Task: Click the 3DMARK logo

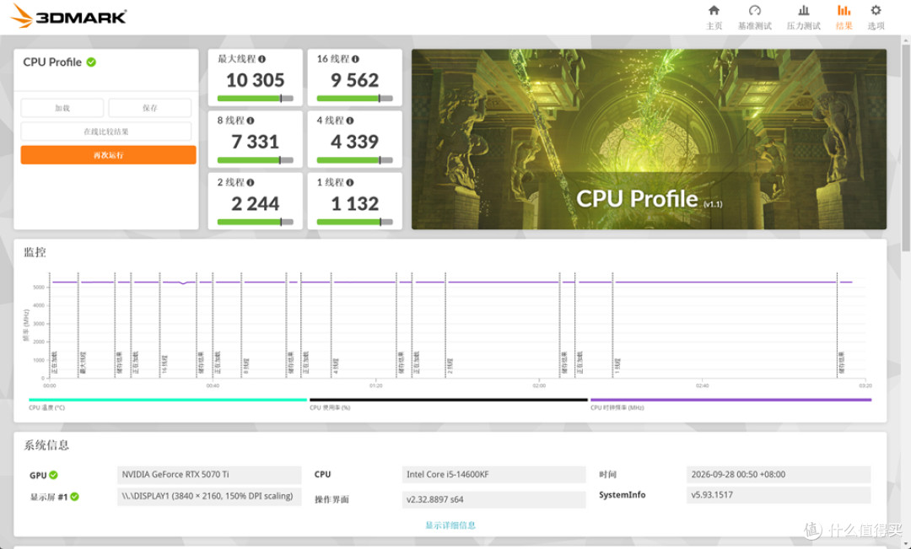Action: pyautogui.click(x=68, y=16)
